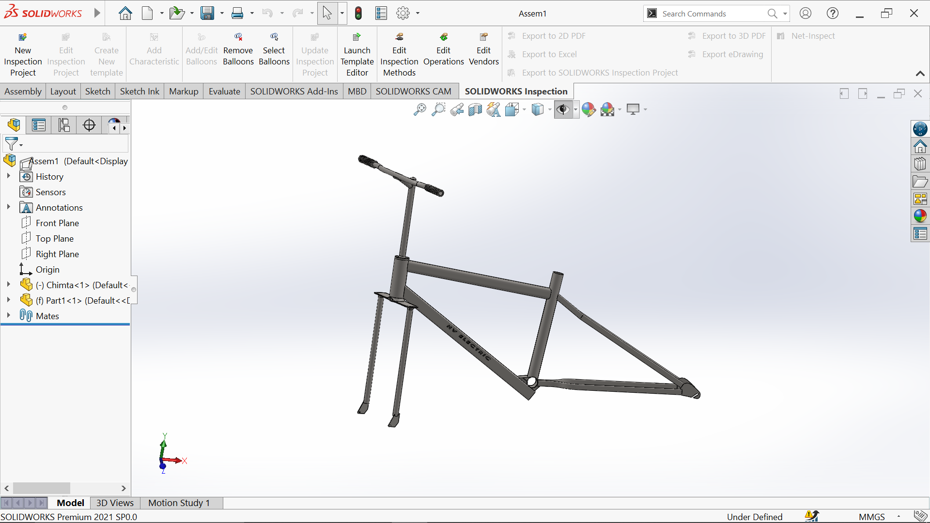This screenshot has height=523, width=930.
Task: Click Edit Appearance color ball icon
Action: [x=589, y=109]
